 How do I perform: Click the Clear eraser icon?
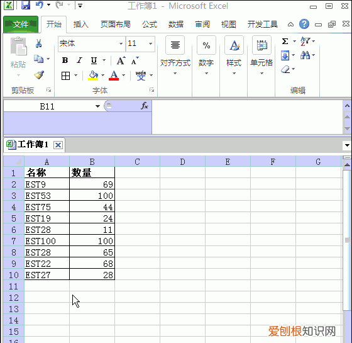click(x=285, y=69)
